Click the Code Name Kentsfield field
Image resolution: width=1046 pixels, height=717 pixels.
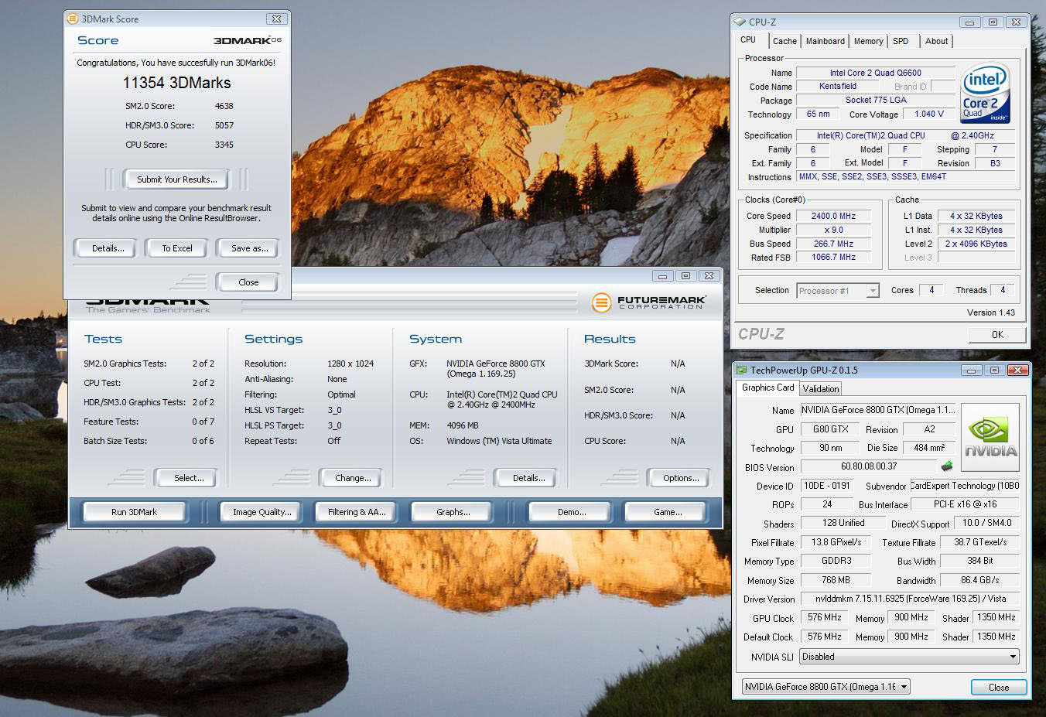(838, 86)
